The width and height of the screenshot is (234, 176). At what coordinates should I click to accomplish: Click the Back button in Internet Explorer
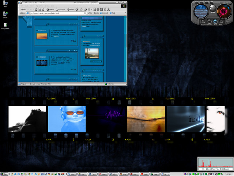click(23, 10)
